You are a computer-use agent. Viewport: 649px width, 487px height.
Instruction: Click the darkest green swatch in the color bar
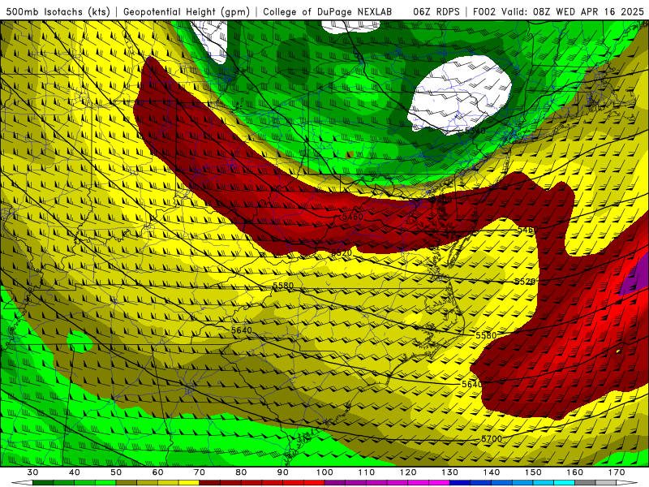pyautogui.click(x=43, y=482)
